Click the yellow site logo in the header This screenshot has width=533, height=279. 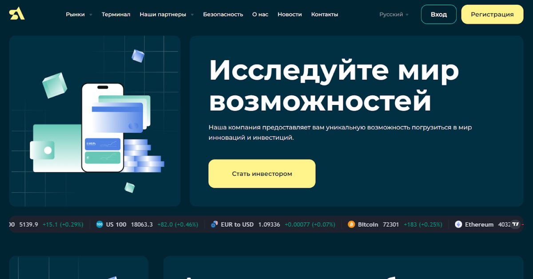click(17, 14)
